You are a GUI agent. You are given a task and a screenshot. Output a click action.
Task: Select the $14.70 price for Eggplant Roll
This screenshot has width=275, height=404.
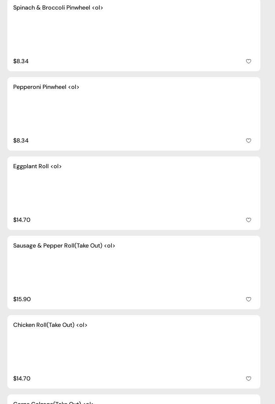(x=22, y=220)
